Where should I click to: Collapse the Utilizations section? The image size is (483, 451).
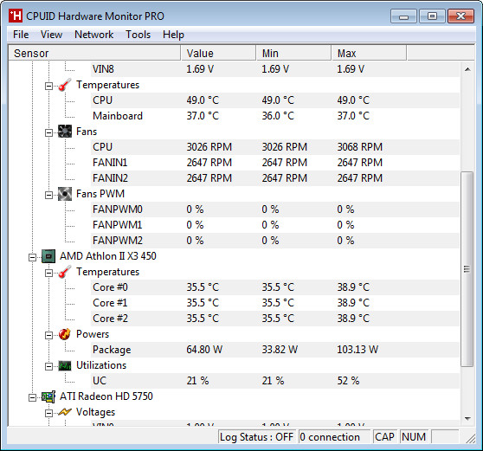click(x=48, y=366)
